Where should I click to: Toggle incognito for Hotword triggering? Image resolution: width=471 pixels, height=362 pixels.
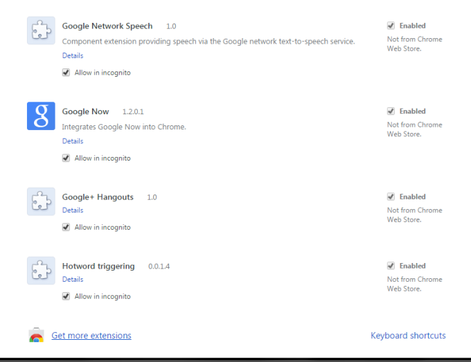pyautogui.click(x=66, y=296)
